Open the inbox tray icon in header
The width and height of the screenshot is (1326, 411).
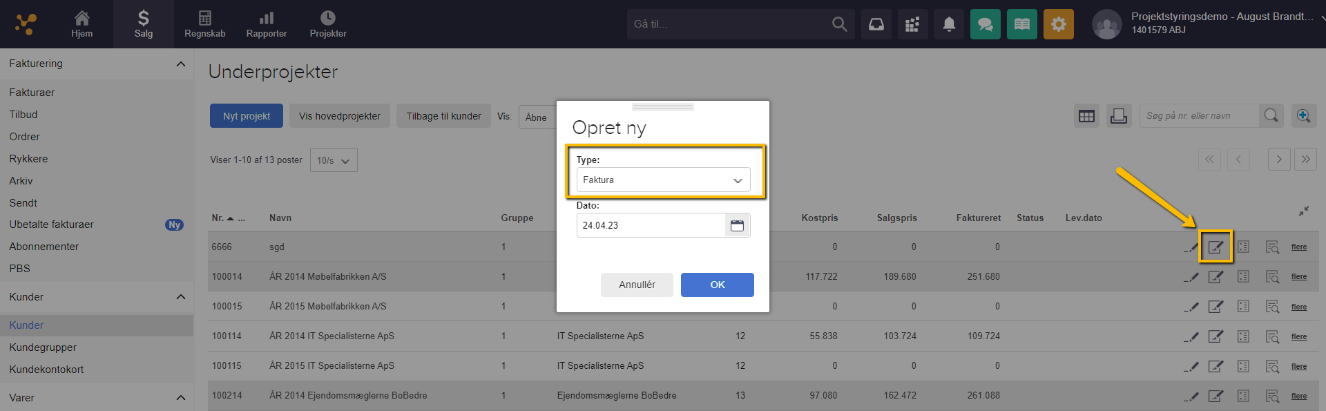(x=876, y=25)
